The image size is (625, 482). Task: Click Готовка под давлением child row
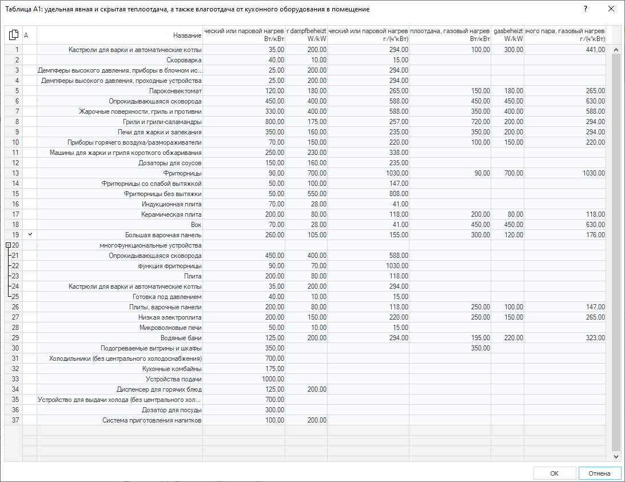point(120,297)
